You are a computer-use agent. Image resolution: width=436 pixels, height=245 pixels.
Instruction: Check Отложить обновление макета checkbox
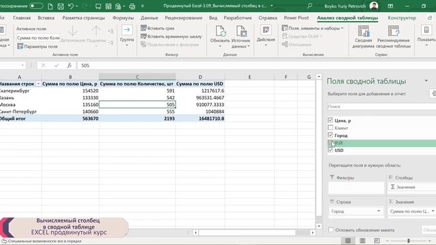(x=330, y=230)
